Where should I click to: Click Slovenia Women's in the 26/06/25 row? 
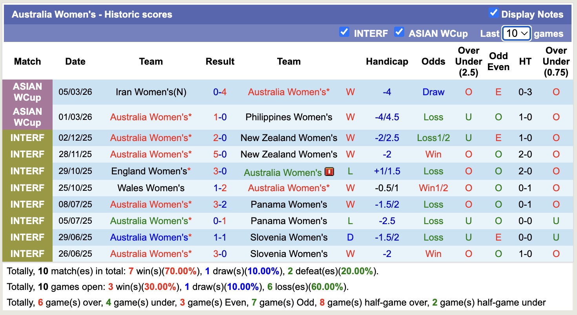(x=289, y=253)
